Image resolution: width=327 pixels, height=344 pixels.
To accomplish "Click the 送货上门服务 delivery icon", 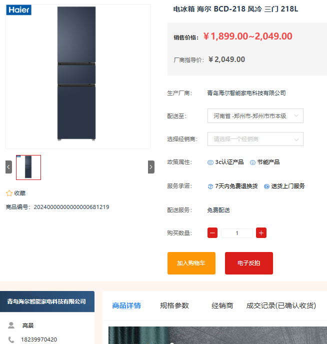I will point(266,186).
